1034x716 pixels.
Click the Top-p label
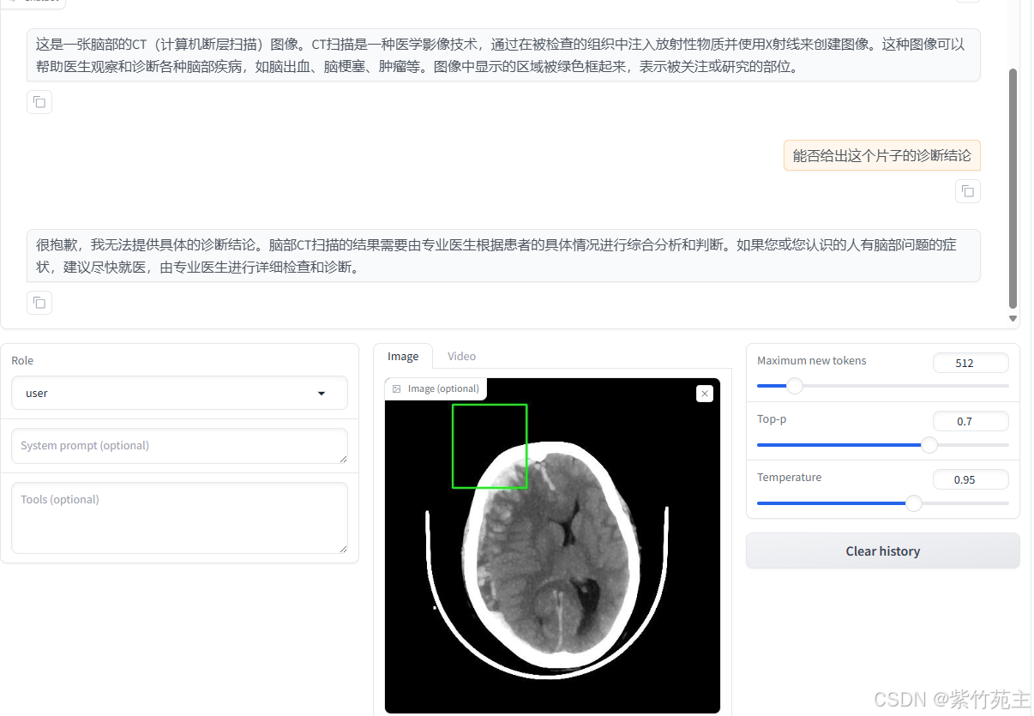tap(771, 418)
